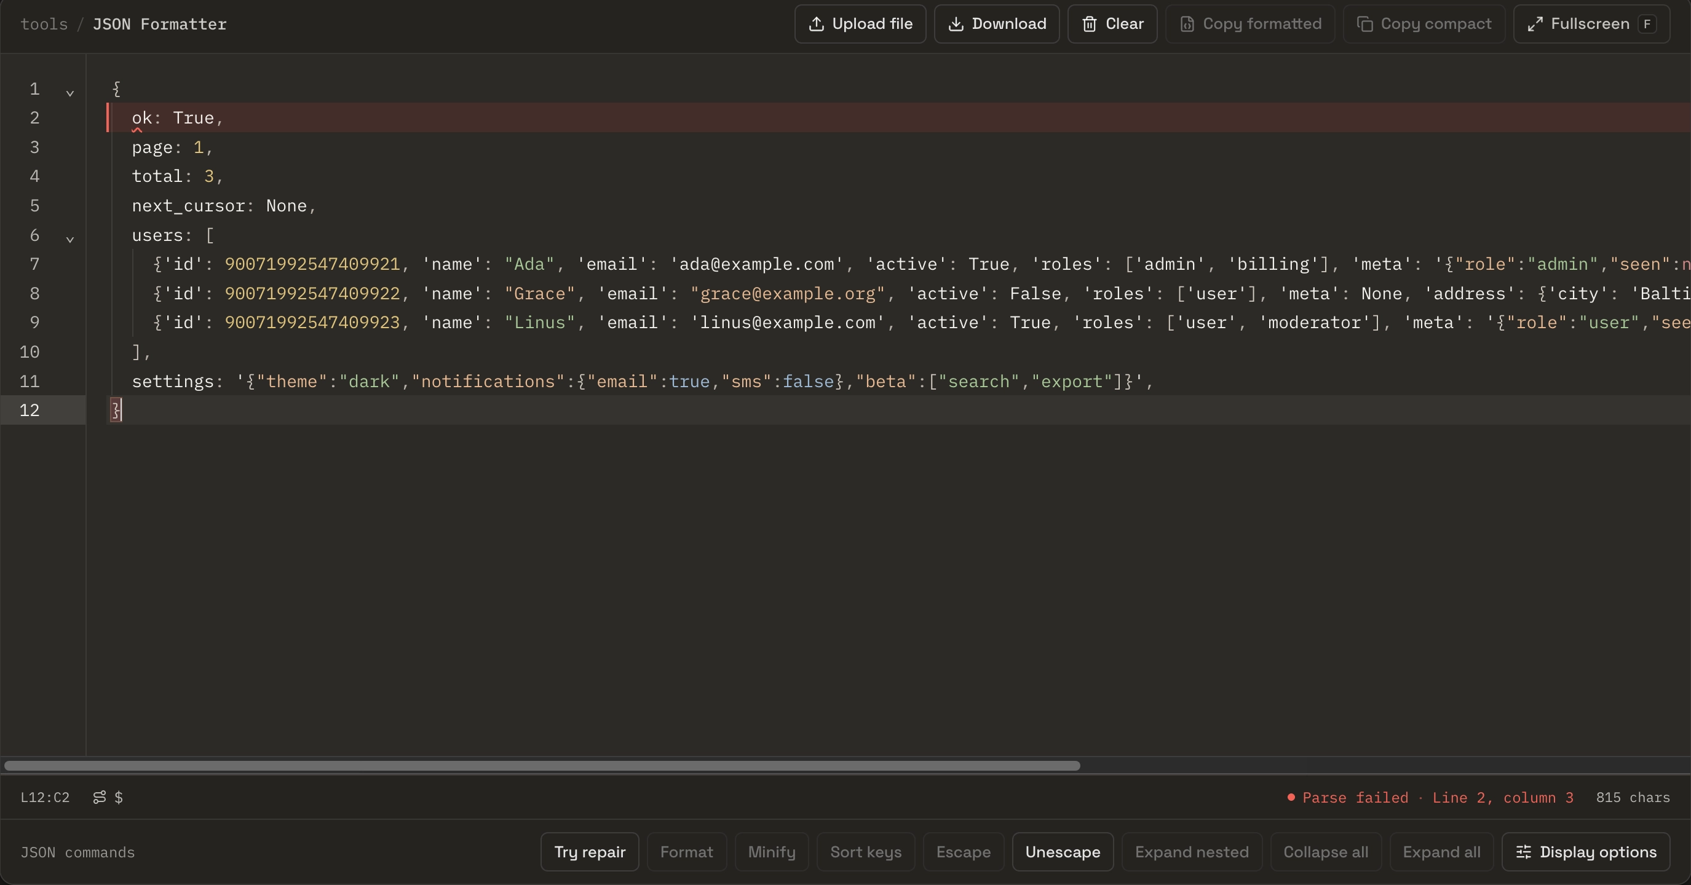Click the JSON path route icon in status bar
This screenshot has height=885, width=1691.
tap(99, 797)
